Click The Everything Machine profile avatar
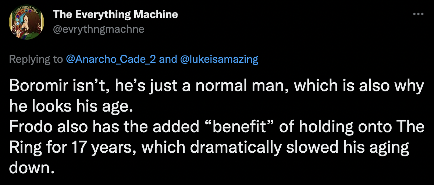 26,22
